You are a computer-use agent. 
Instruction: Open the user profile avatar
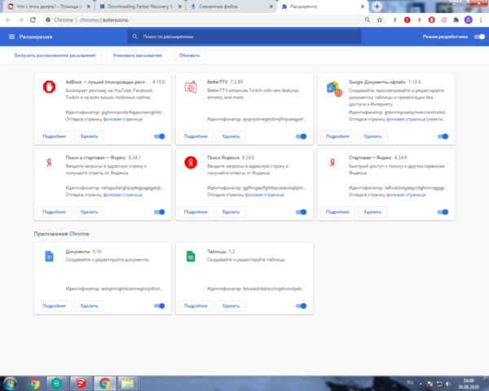coord(468,20)
